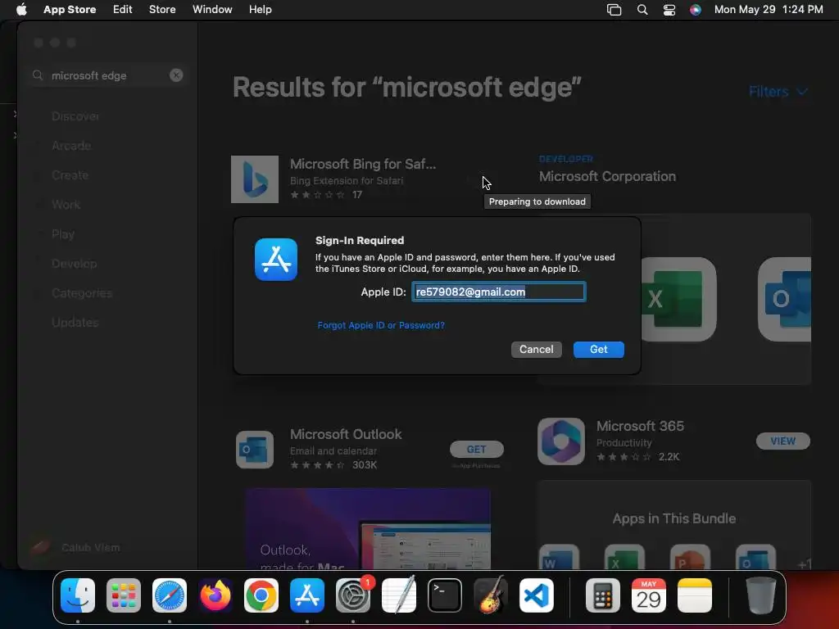Image resolution: width=839 pixels, height=629 pixels.
Task: Open TextEdit from the Dock
Action: (399, 595)
